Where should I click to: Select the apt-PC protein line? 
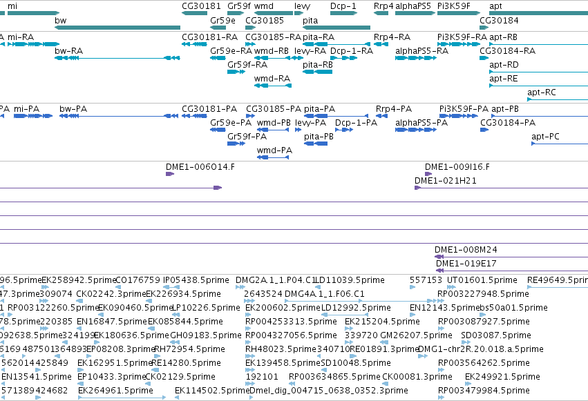[560, 144]
